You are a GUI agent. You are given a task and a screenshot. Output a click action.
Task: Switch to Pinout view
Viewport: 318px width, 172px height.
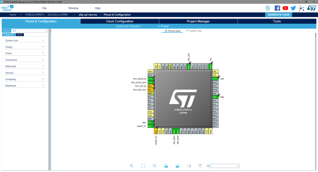[173, 31]
